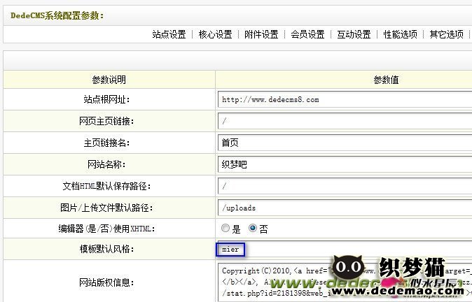Focus the 网站名称 field with 织梦吧
Image resolution: width=472 pixels, height=302 pixels.
[x=345, y=164]
